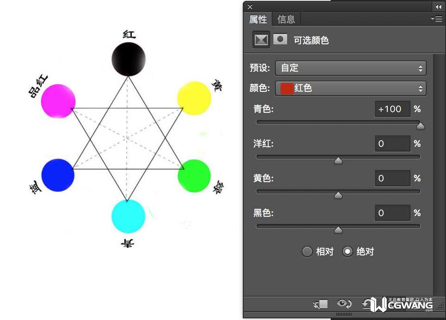This screenshot has width=446, height=320.
Task: Click the view previous state icon
Action: pos(344,304)
